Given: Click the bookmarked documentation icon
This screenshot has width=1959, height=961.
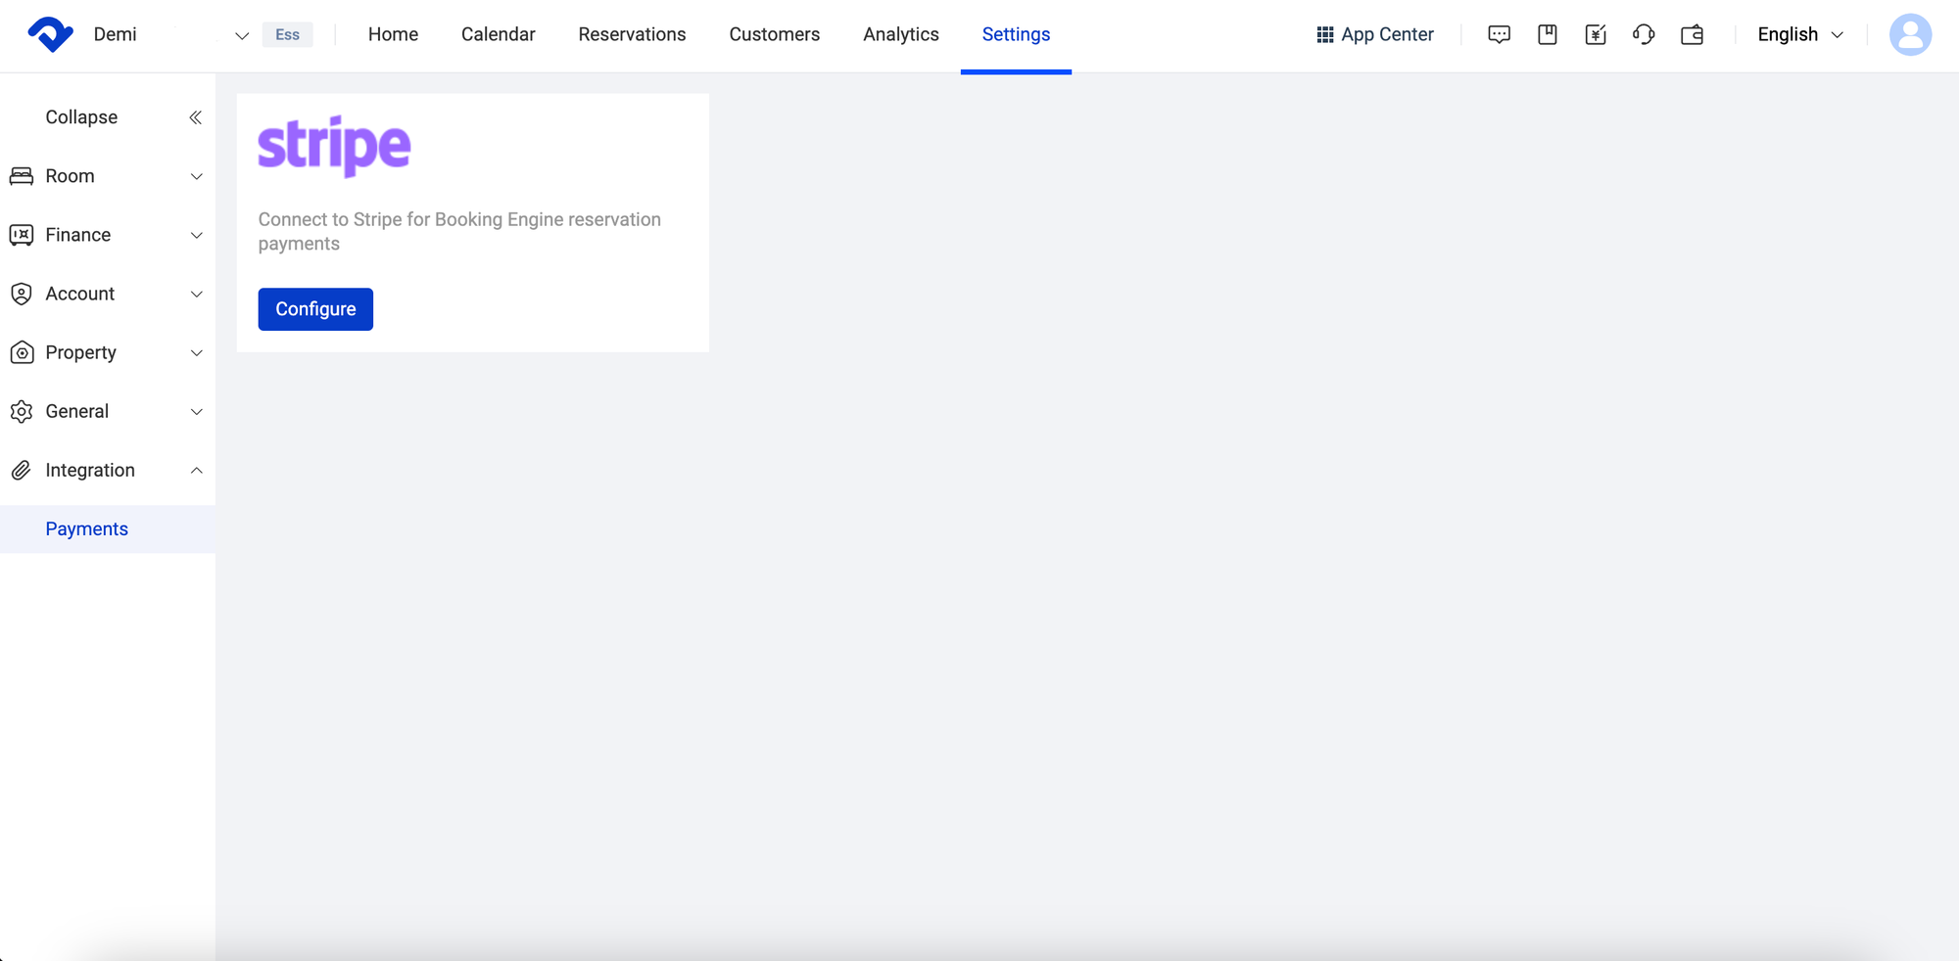Looking at the screenshot, I should pyautogui.click(x=1548, y=34).
